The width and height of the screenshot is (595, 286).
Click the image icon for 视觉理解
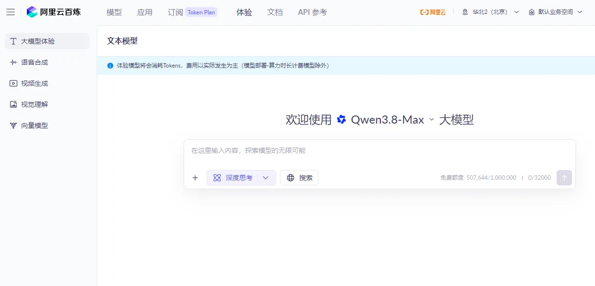coord(13,104)
